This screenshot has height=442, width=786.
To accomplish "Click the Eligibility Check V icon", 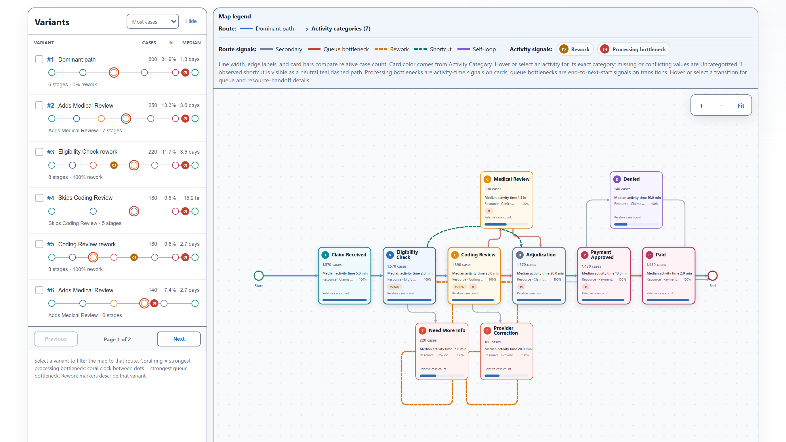I will (x=390, y=255).
